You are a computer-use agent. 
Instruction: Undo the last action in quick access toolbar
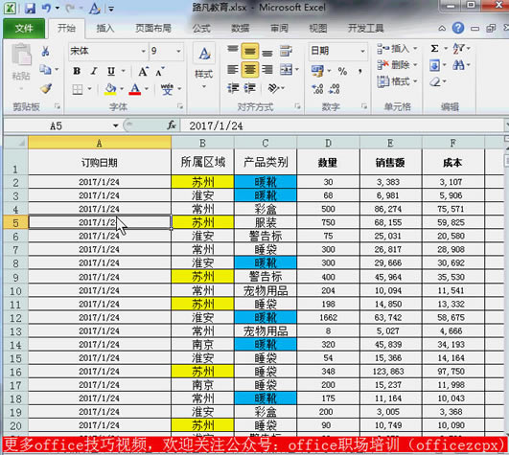[46, 8]
